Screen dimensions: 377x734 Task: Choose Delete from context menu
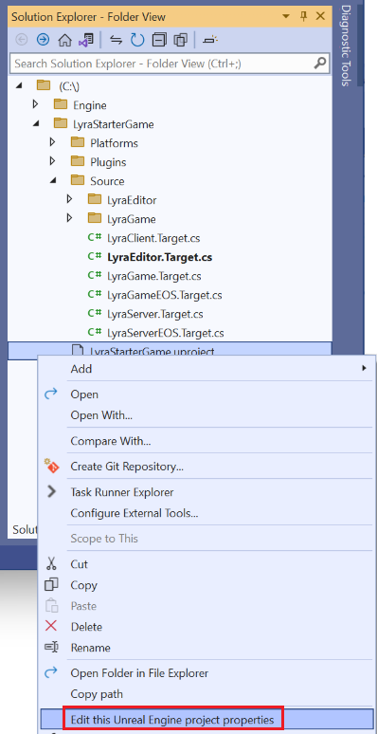(206, 627)
